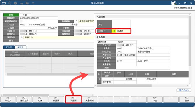The height and width of the screenshot is (107, 195).
Task: Open print preview magnifier icon
Action: 10,3
